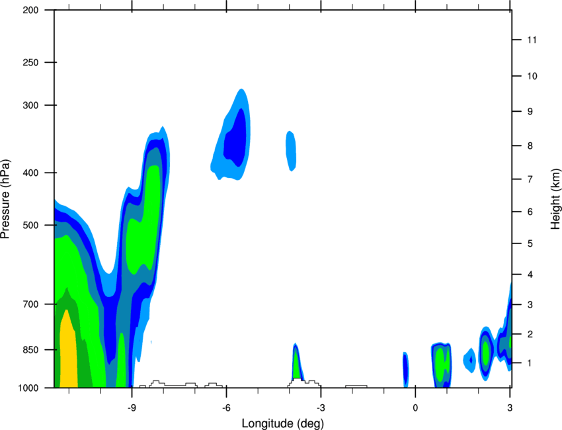Viewport: 562px width, 430px height.
Task: Click the 500 pressure tick label
Action: coord(30,225)
